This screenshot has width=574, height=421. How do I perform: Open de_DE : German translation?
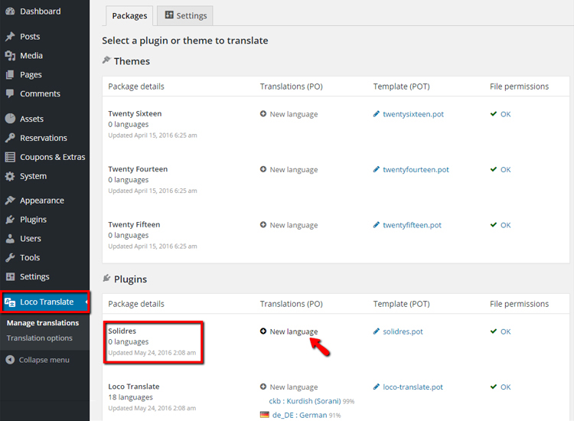click(x=299, y=415)
